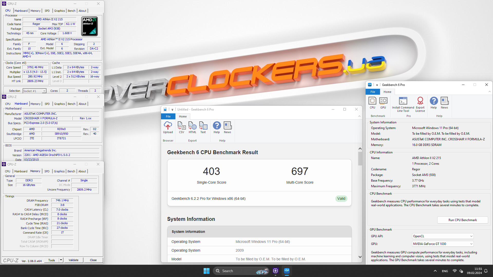Click the CROSSHAIR V FORMULA-Z model field

tap(48, 118)
